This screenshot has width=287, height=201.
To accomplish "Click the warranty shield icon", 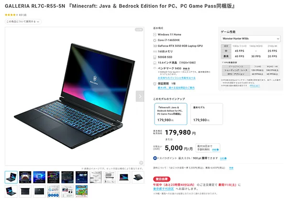I will pos(155,84).
